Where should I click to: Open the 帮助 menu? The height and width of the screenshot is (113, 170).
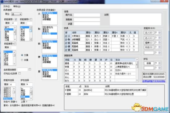tap(17, 7)
